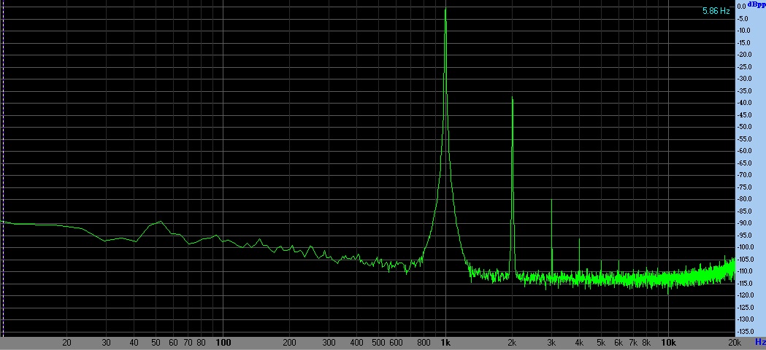766x350 pixels.
Task: Click the 100 Hz bold axis label
Action: pyautogui.click(x=223, y=342)
